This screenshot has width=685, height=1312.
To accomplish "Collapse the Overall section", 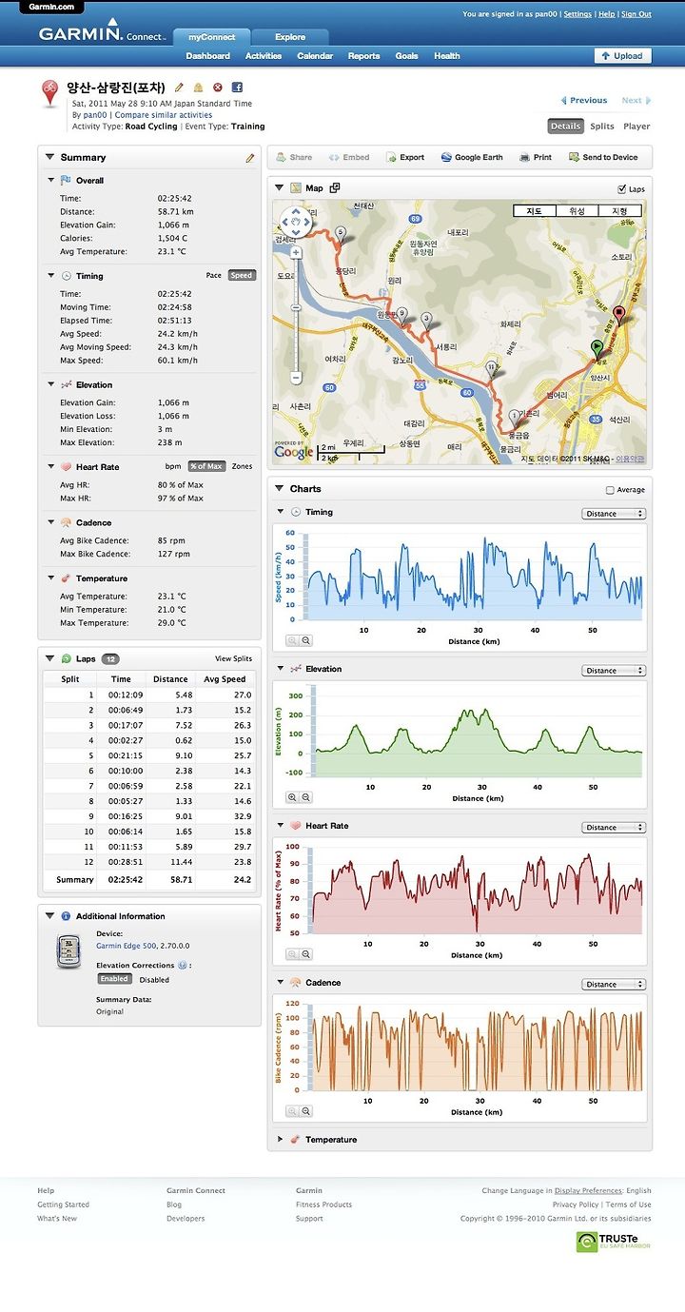I will pyautogui.click(x=52, y=181).
